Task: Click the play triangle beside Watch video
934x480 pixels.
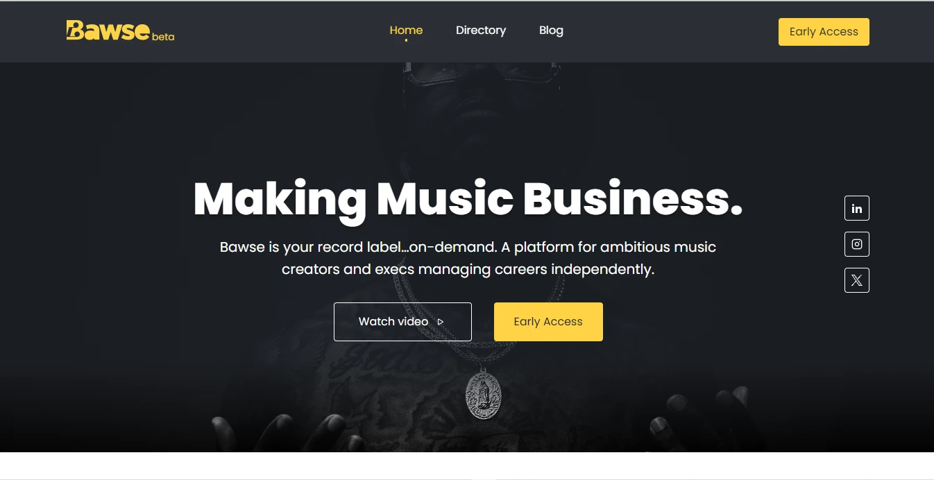Action: pos(440,322)
